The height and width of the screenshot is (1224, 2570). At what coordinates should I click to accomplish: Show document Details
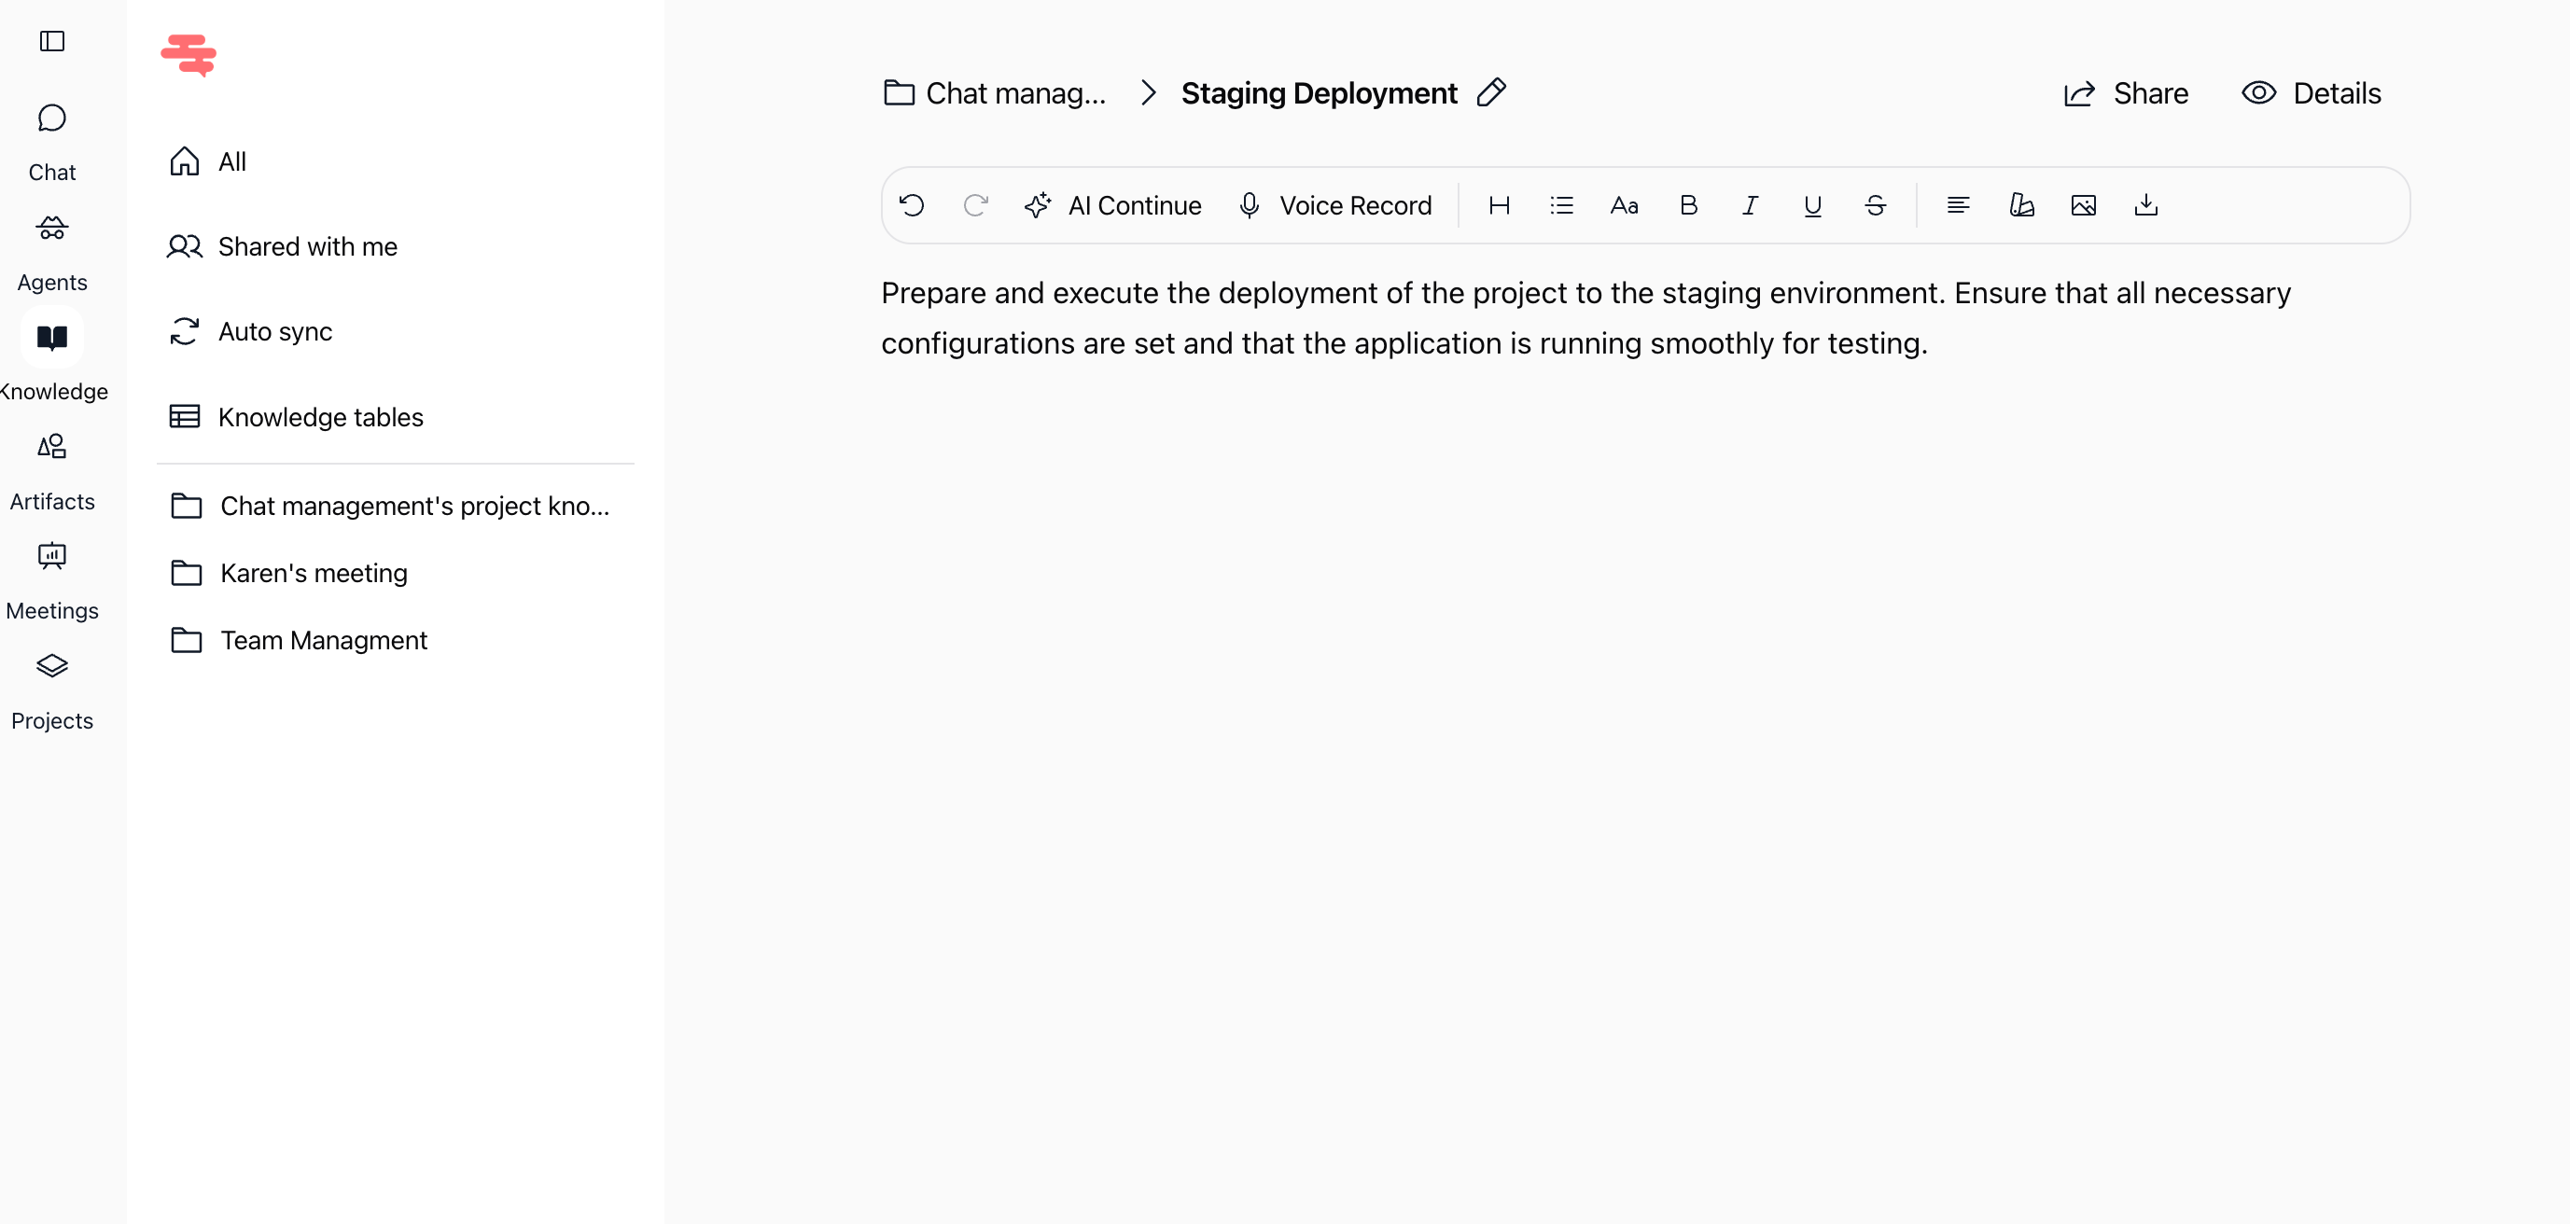(2311, 94)
